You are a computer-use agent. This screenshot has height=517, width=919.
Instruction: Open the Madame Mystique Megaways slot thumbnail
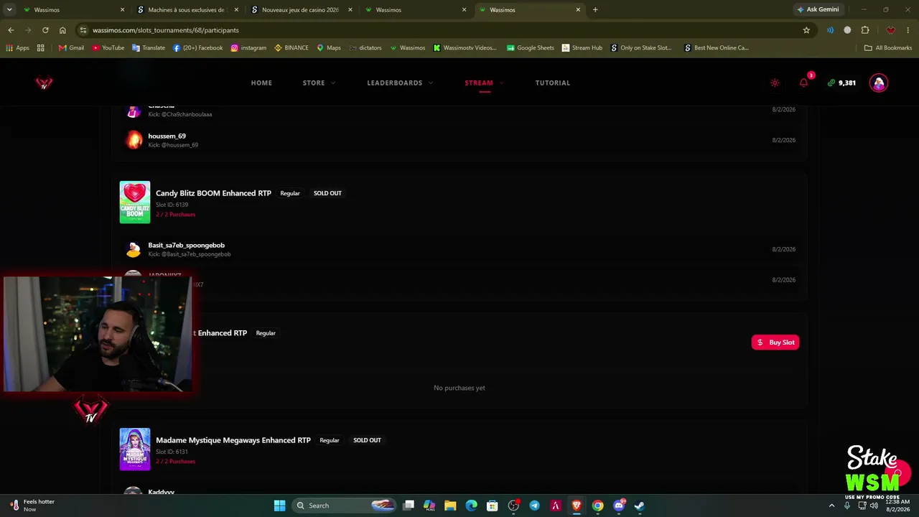click(135, 450)
